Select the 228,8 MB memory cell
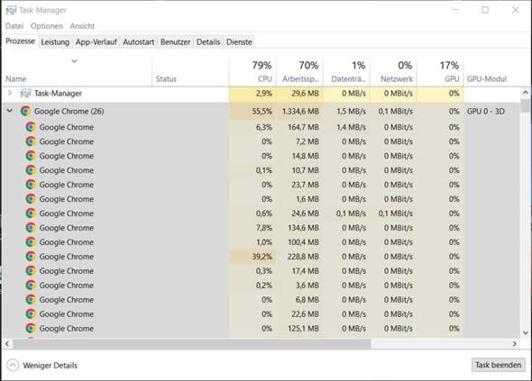Screen dimensions: 532x381 pos(299,257)
